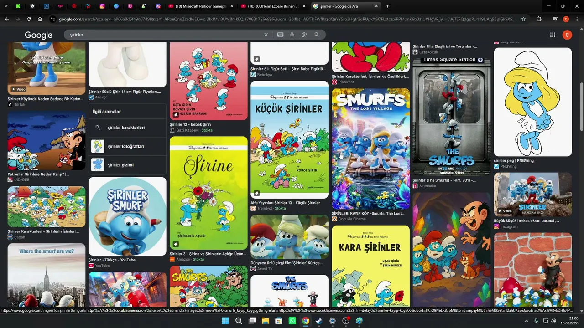
Task: Start a voice search with the microphone
Action: click(292, 35)
